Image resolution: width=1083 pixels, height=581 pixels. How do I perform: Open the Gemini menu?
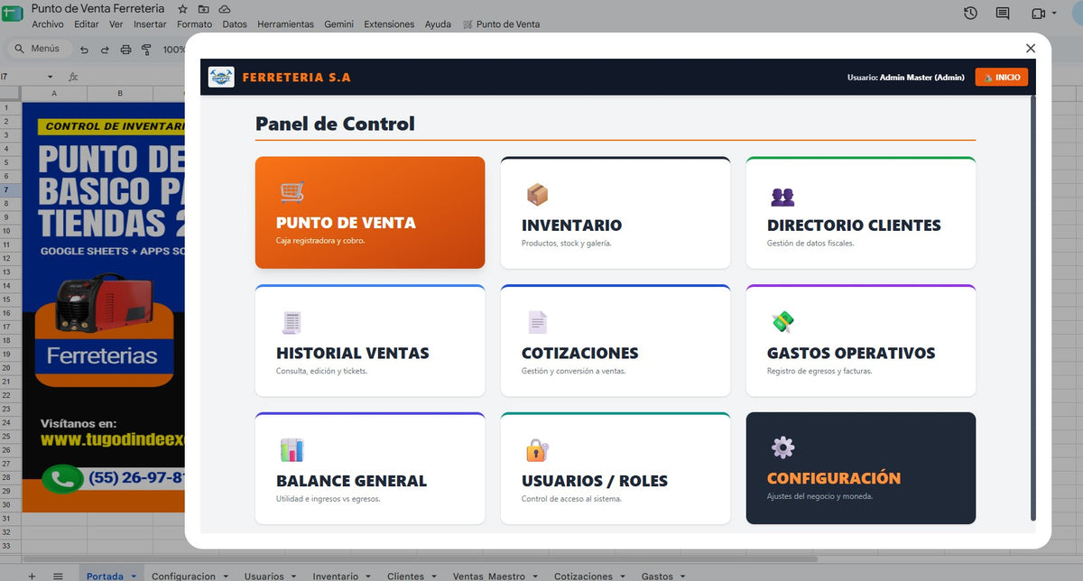[x=339, y=24]
